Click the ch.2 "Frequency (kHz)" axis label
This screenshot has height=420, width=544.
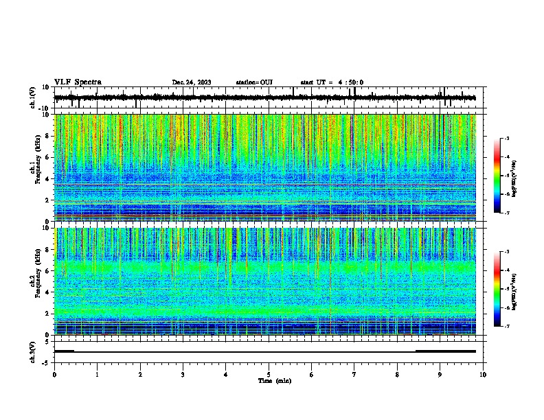click(x=38, y=273)
